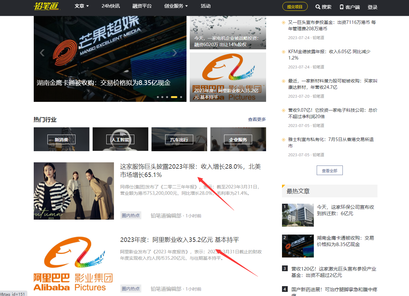Advance carousel with the right arrow
The image size is (409, 296).
tap(175, 53)
